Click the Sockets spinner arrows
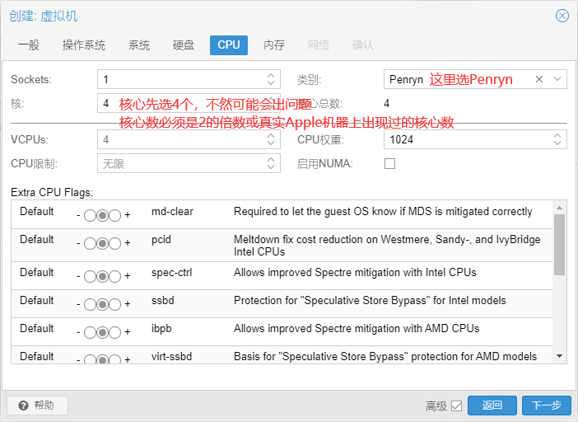Viewport: 578px width, 422px height. click(272, 79)
